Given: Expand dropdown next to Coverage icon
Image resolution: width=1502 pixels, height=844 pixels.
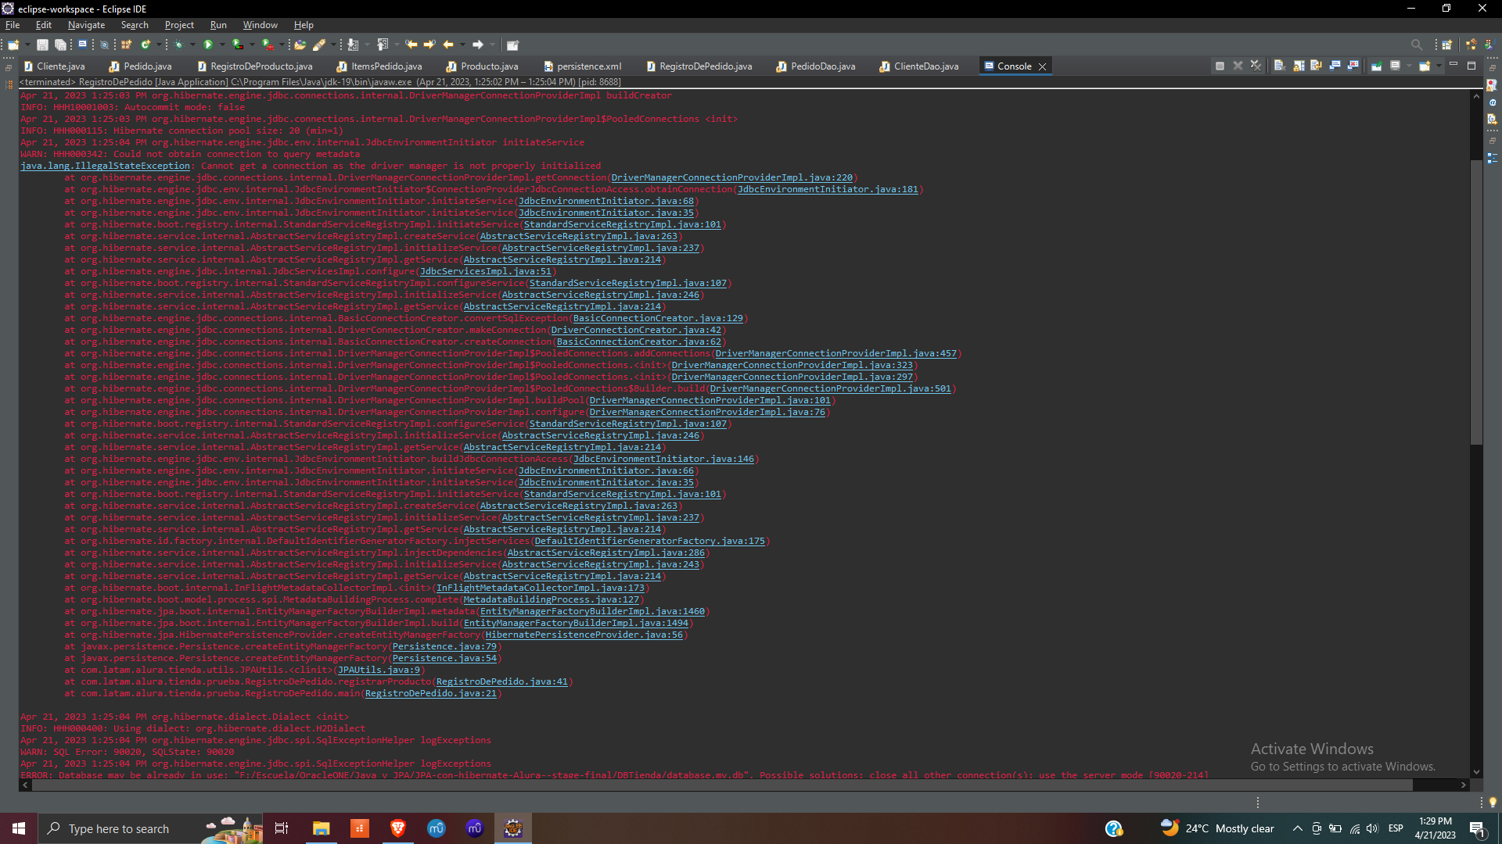Looking at the screenshot, I should point(252,45).
